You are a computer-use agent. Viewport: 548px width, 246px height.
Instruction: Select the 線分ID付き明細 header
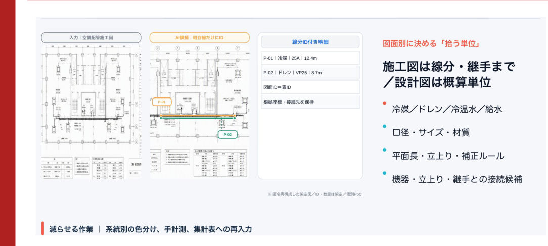point(310,42)
